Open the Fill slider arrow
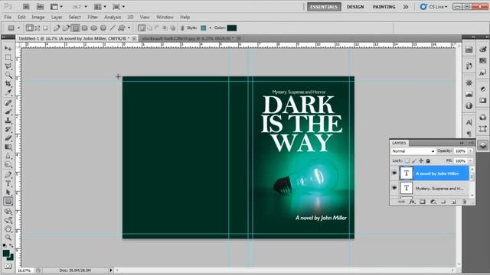This screenshot has width=490, height=275. click(x=470, y=161)
